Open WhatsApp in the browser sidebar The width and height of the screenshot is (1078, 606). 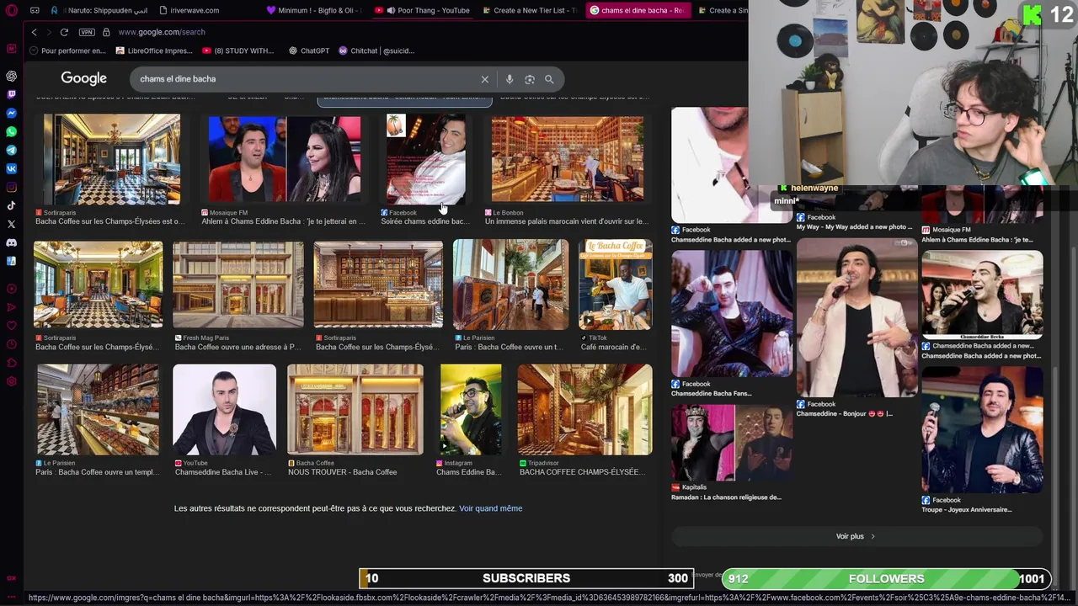(x=11, y=131)
